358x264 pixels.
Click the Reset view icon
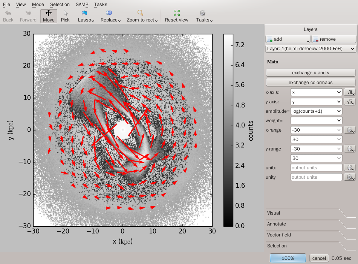click(176, 16)
